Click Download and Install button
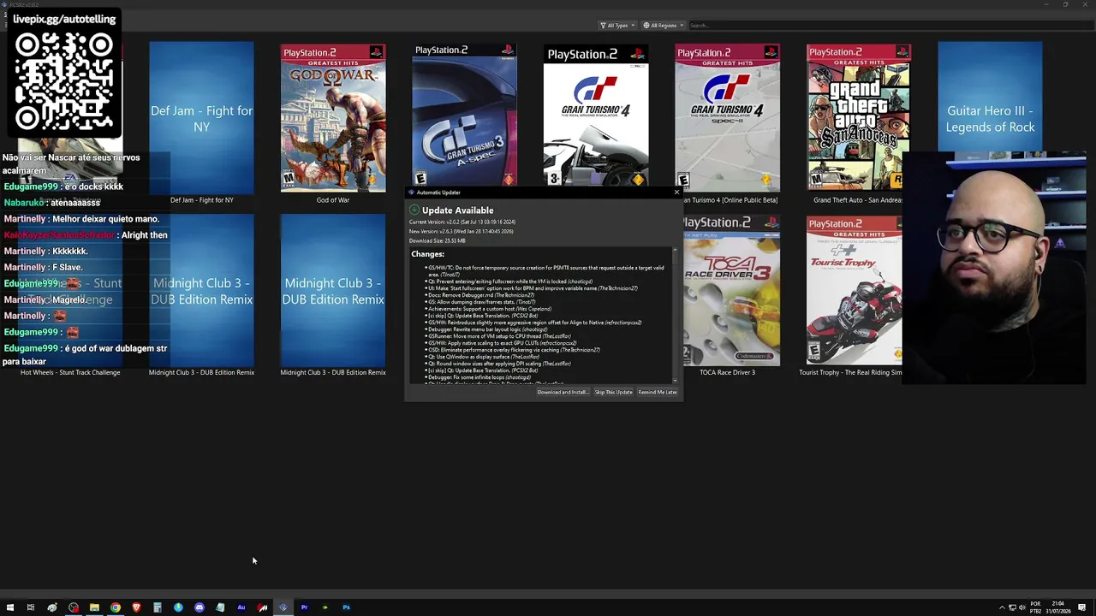Screen dimensions: 1096x616 [x=563, y=392]
